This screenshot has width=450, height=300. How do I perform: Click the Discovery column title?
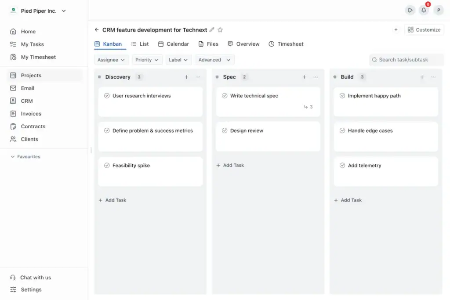pyautogui.click(x=118, y=77)
